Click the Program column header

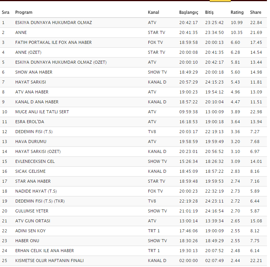tap(24, 13)
